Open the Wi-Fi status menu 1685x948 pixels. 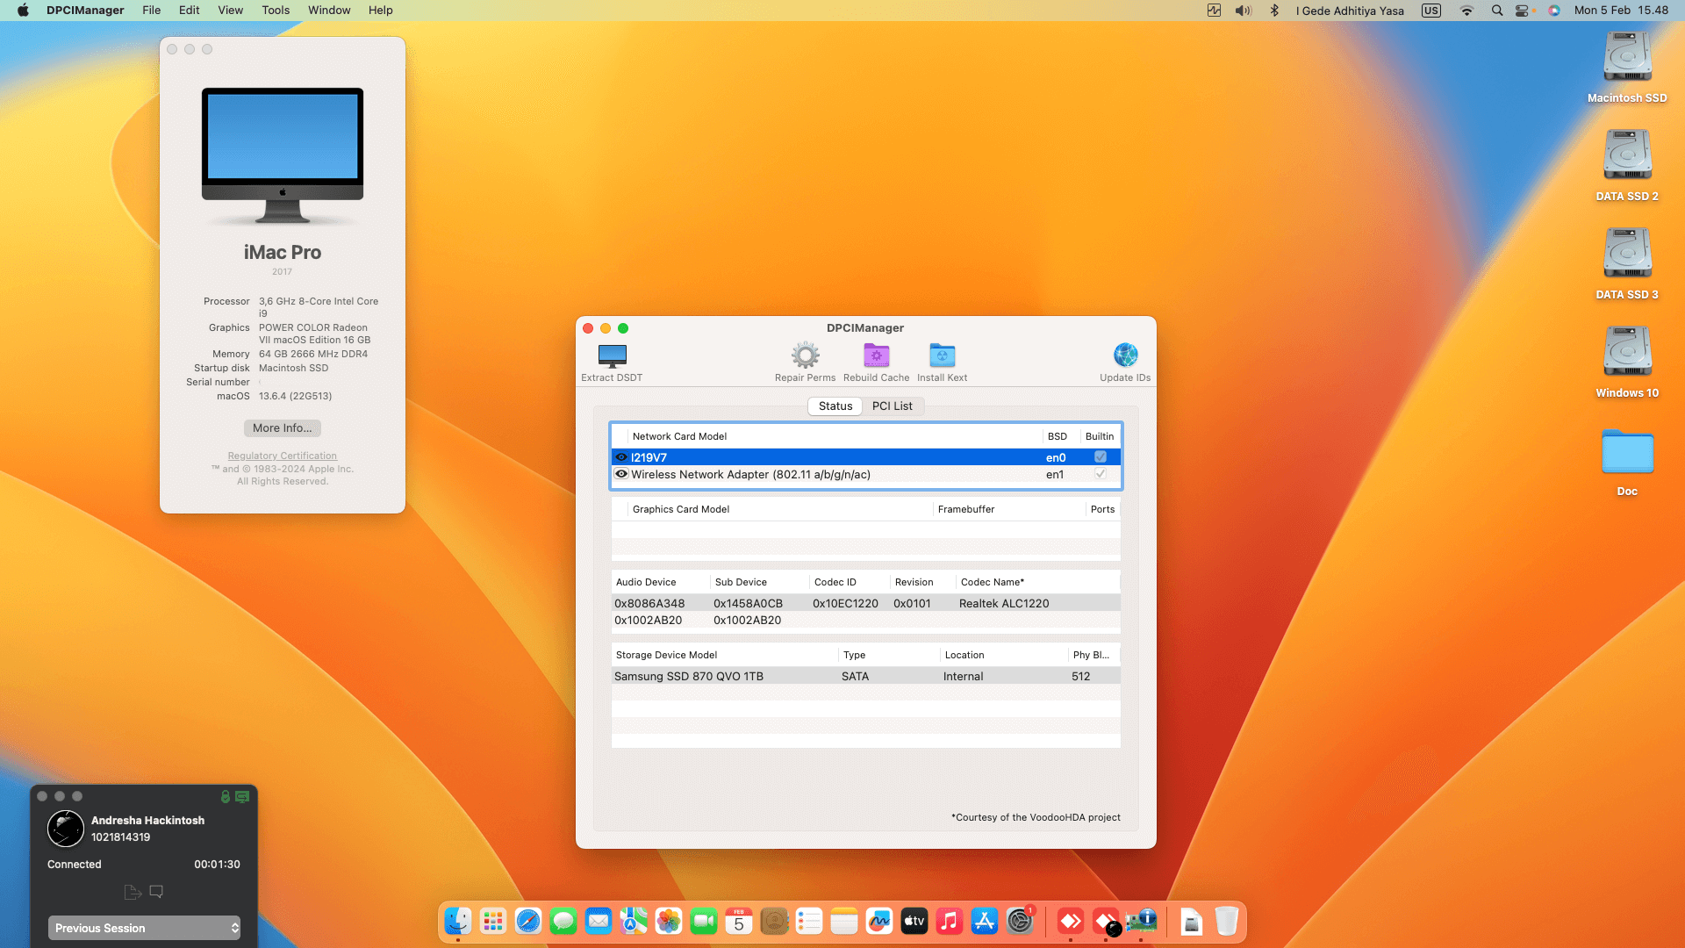(1466, 11)
